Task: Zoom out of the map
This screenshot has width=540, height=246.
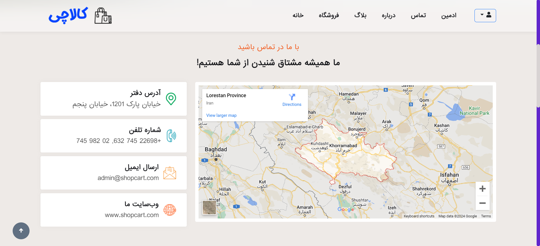Action: click(483, 203)
